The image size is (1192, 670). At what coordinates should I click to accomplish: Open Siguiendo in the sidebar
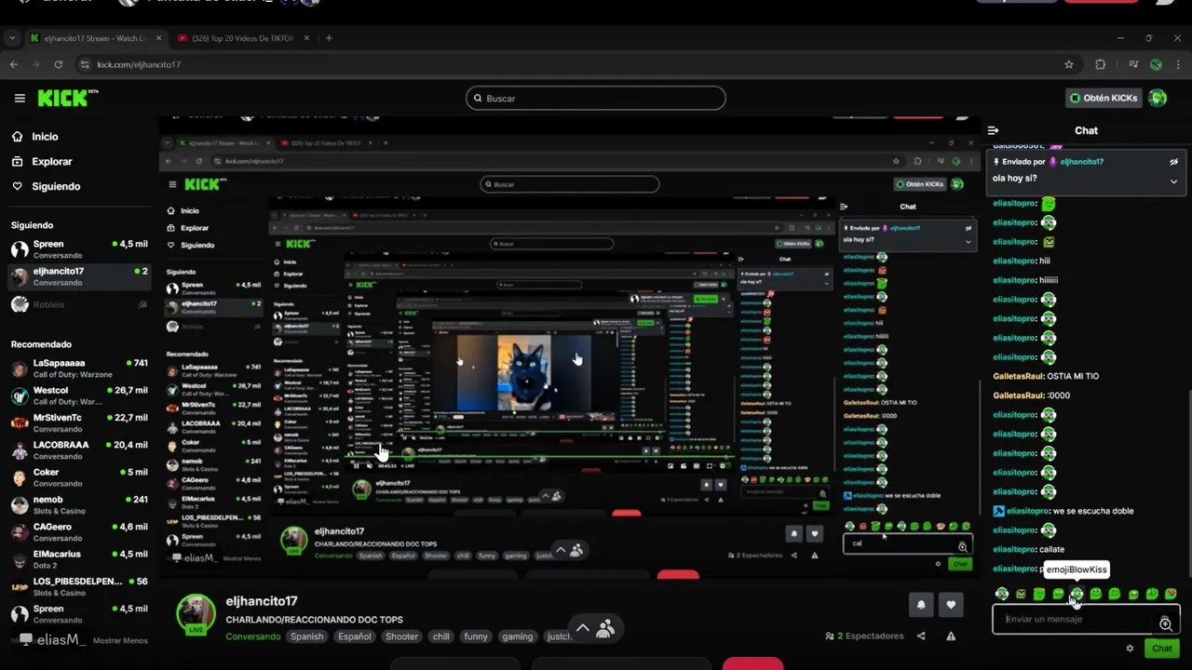coord(56,186)
